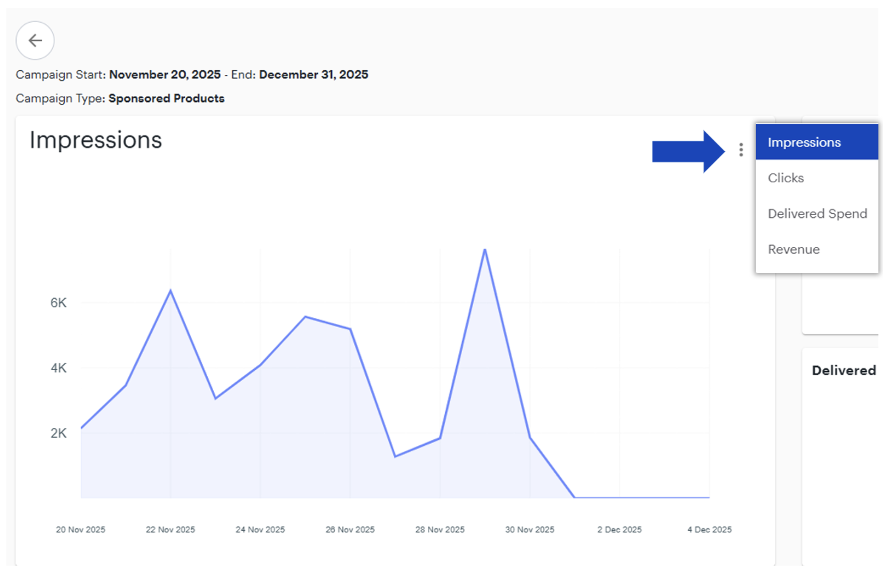This screenshot has height=572, width=884.
Task: Click the 2K y-axis label
Action: pyautogui.click(x=58, y=433)
